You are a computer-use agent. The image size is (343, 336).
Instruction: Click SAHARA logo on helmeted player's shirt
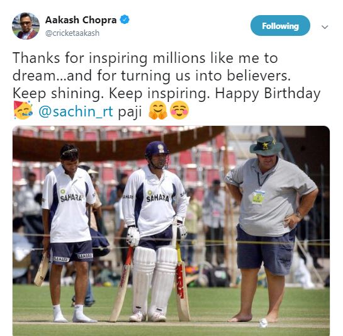click(x=158, y=198)
